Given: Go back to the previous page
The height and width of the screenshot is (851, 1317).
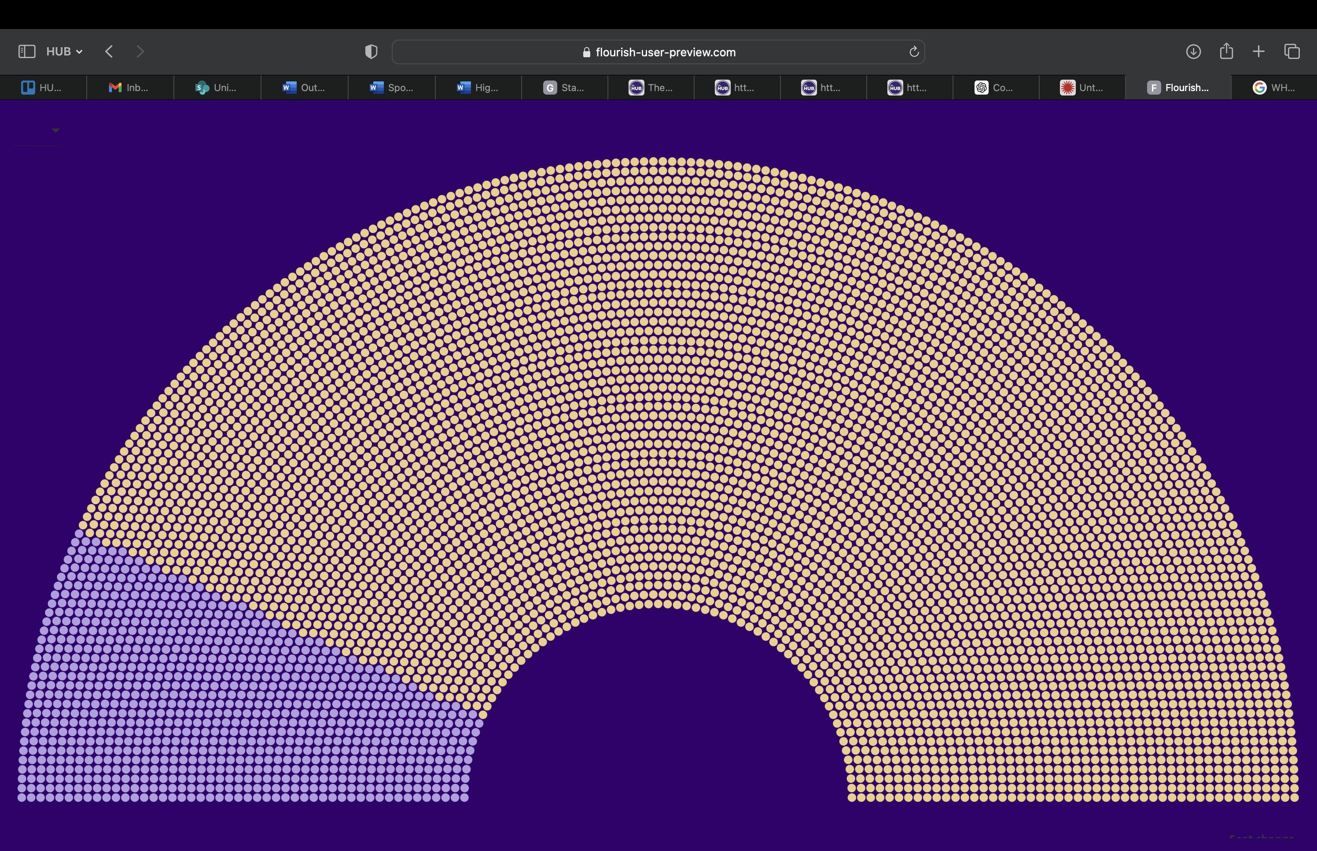Looking at the screenshot, I should point(109,51).
